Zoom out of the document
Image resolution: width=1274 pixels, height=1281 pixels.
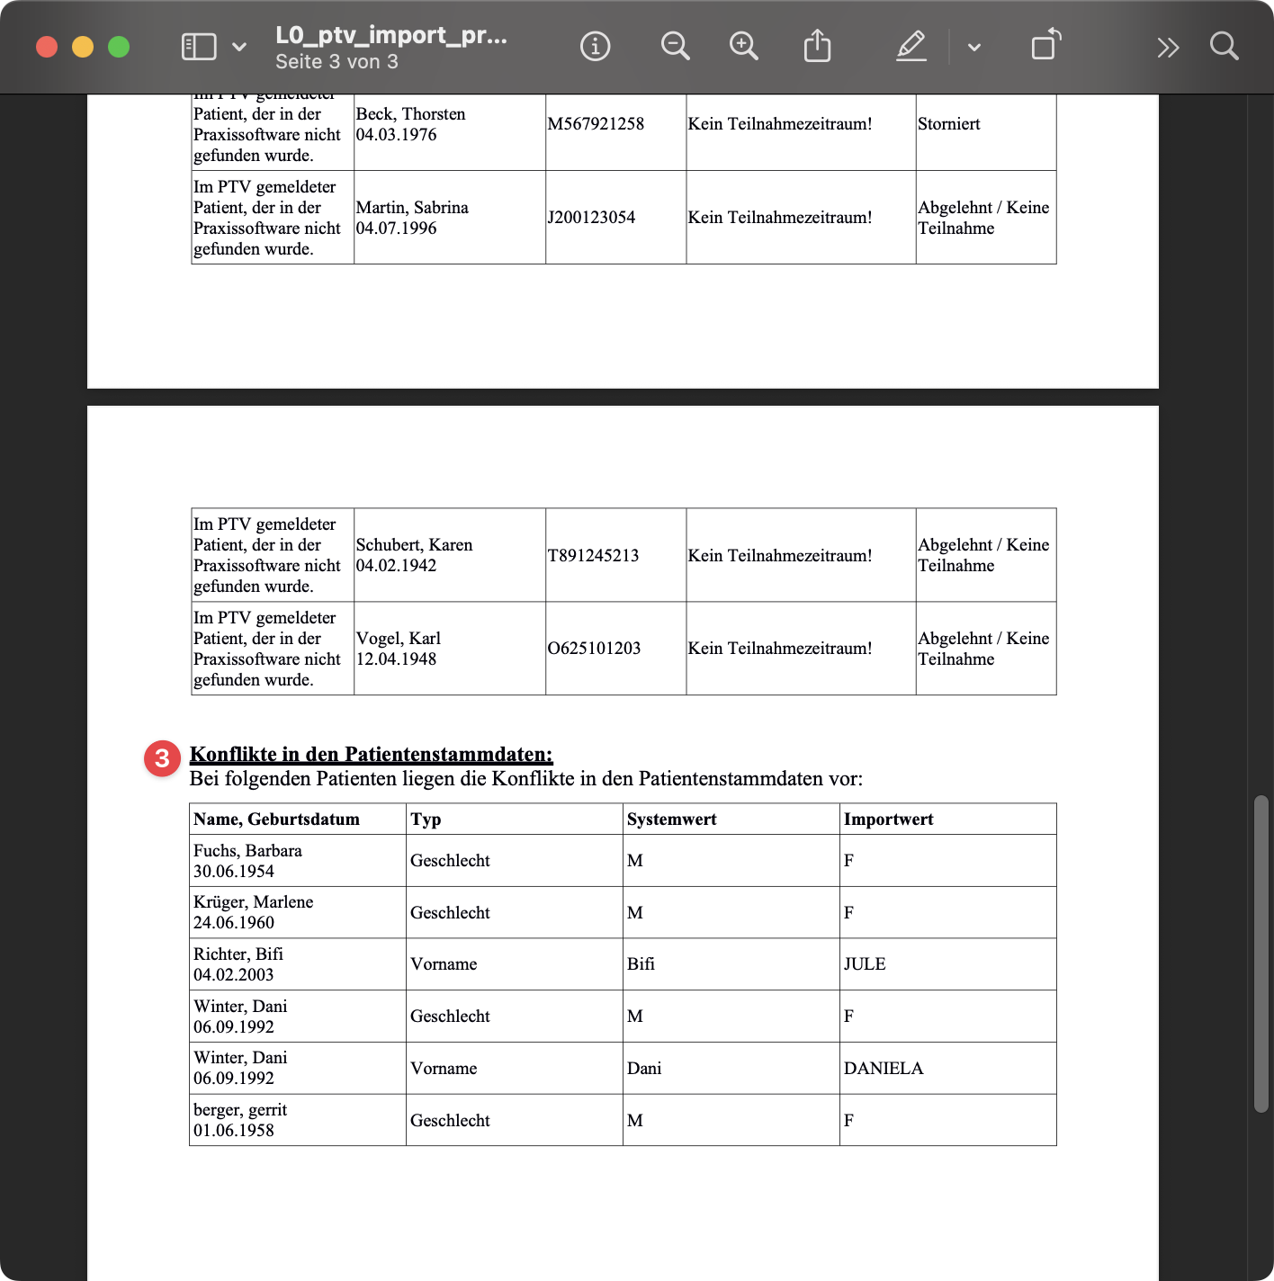point(675,46)
